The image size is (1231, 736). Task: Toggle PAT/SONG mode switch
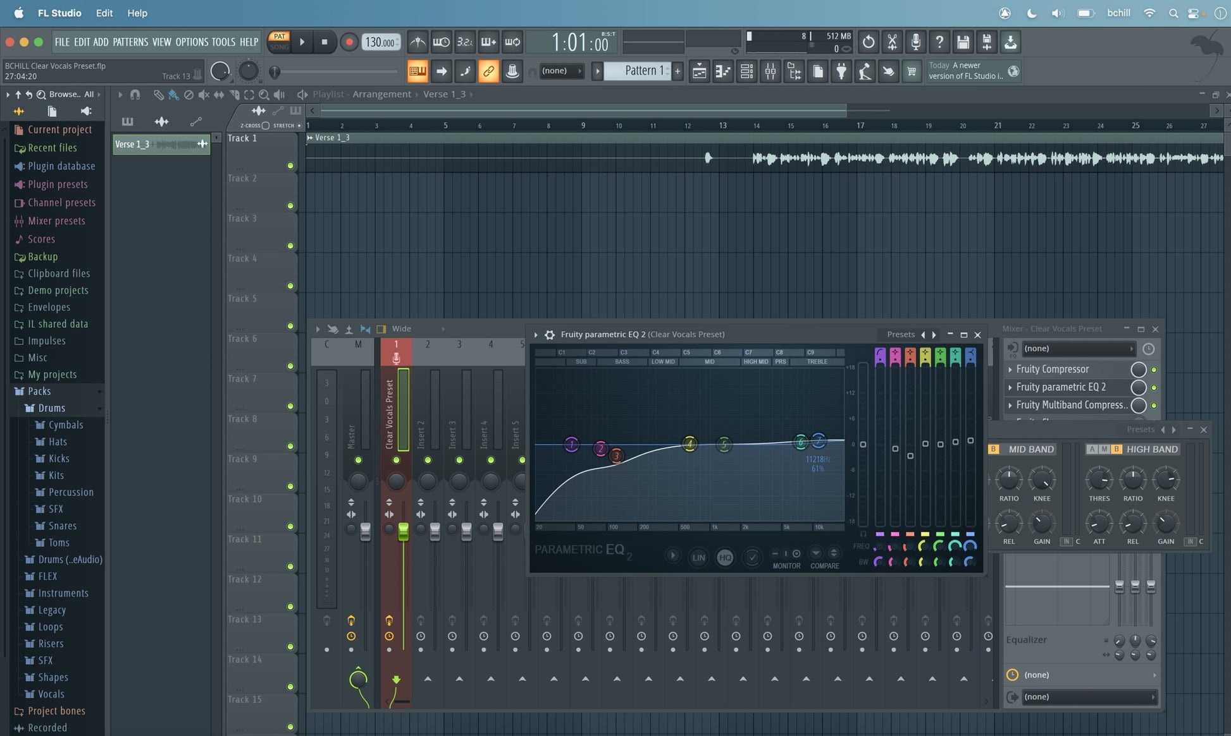(279, 42)
